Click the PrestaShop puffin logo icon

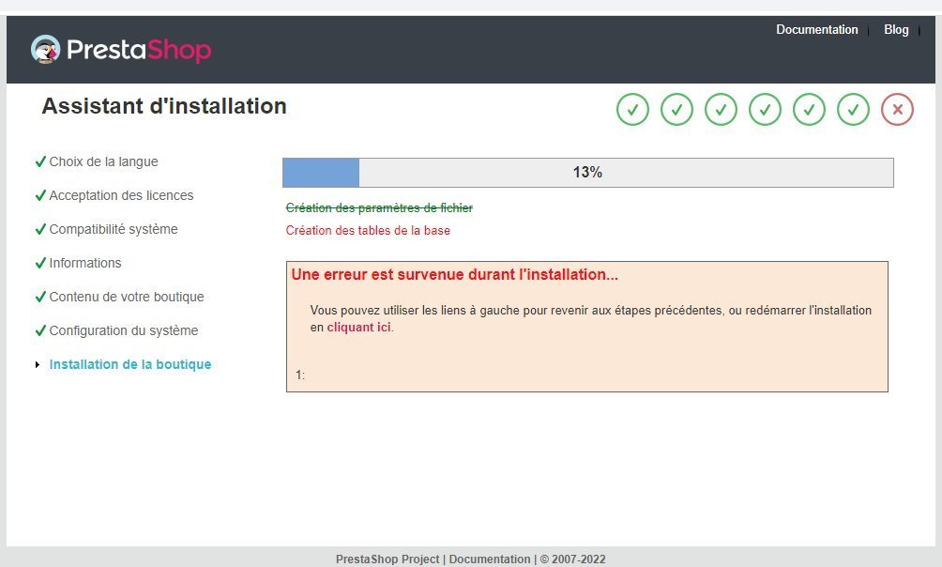pos(46,49)
